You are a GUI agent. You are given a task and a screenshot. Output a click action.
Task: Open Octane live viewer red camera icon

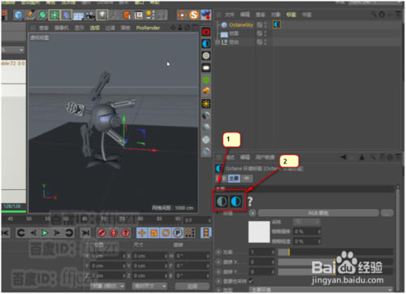[x=206, y=32]
